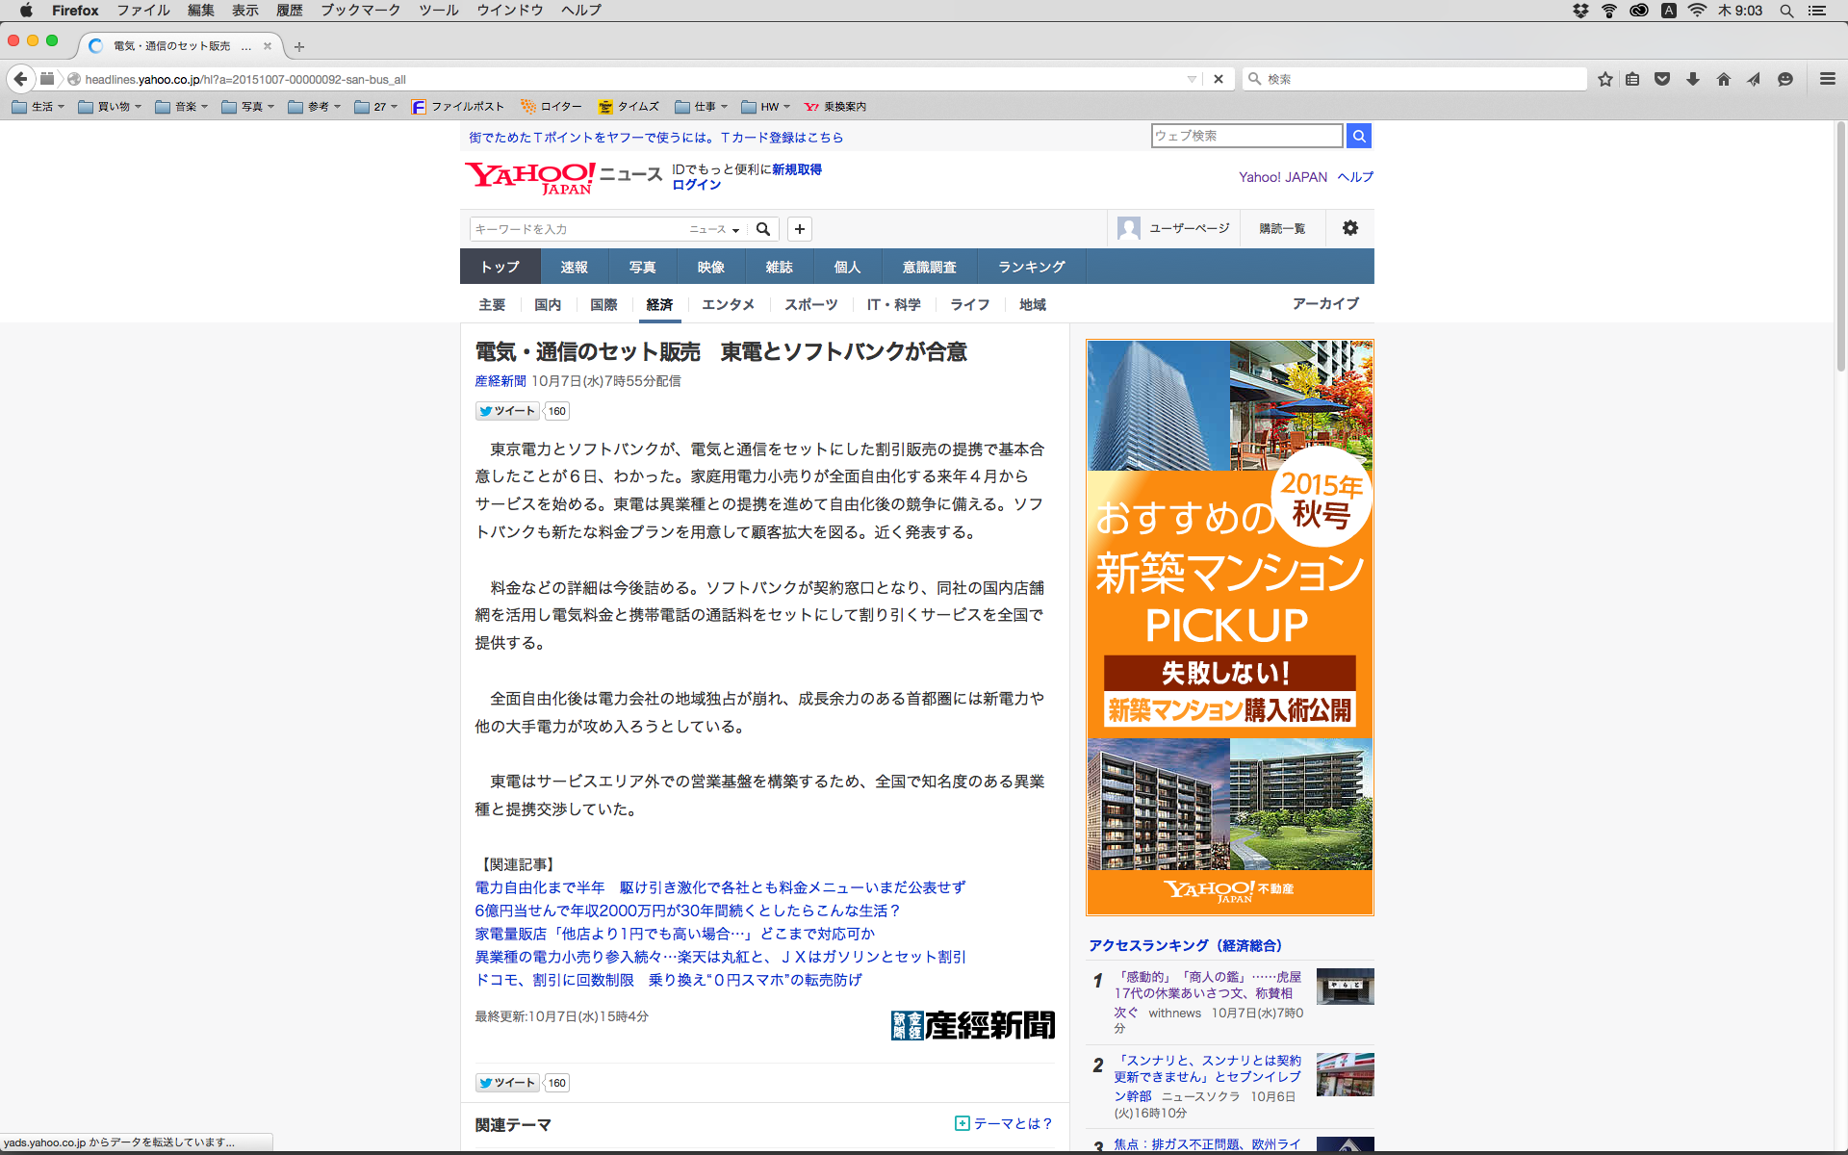Switch to the スポーツ category tab

coord(810,304)
